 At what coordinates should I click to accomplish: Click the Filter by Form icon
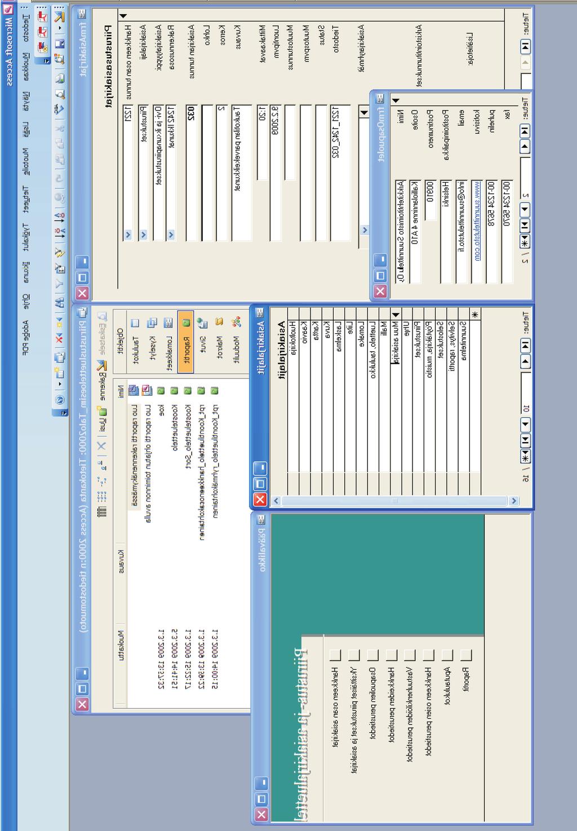point(60,268)
